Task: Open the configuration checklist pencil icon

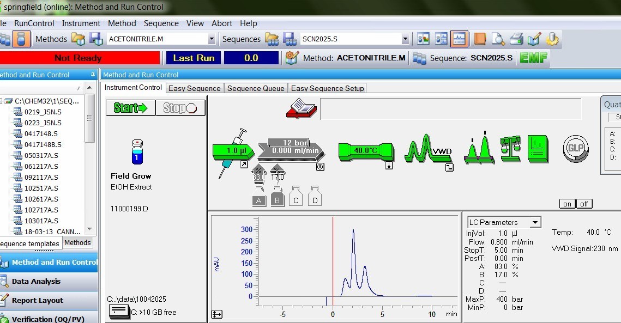Action: [x=534, y=39]
